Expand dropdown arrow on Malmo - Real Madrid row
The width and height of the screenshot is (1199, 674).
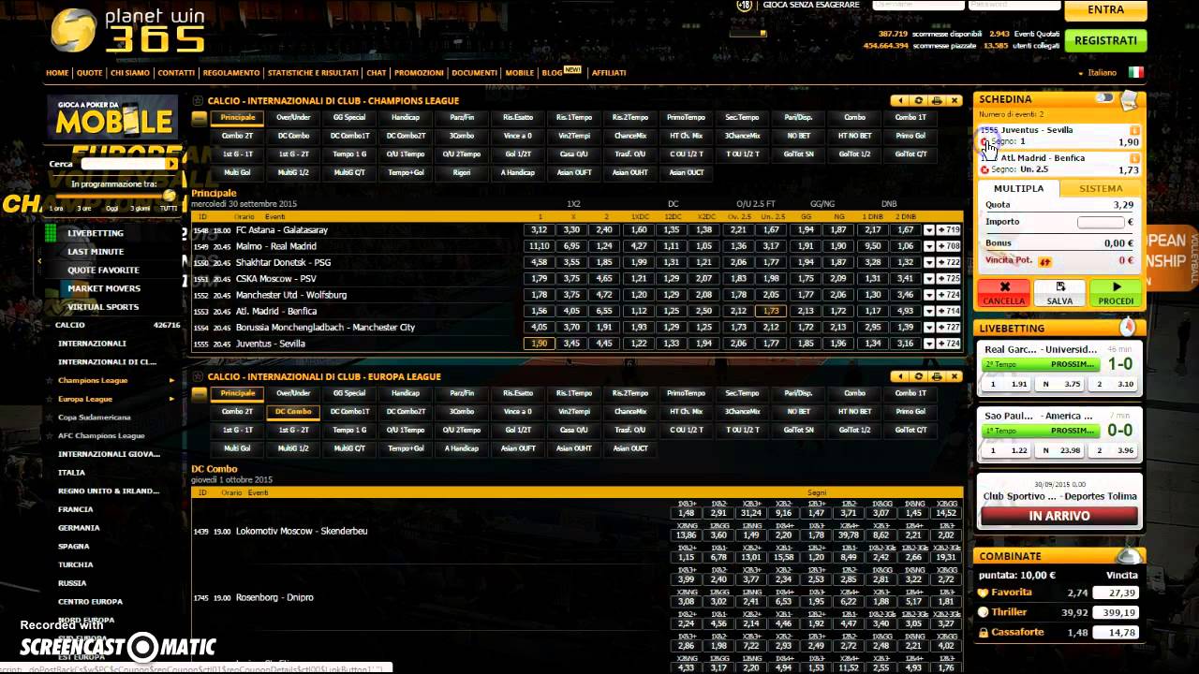click(929, 246)
